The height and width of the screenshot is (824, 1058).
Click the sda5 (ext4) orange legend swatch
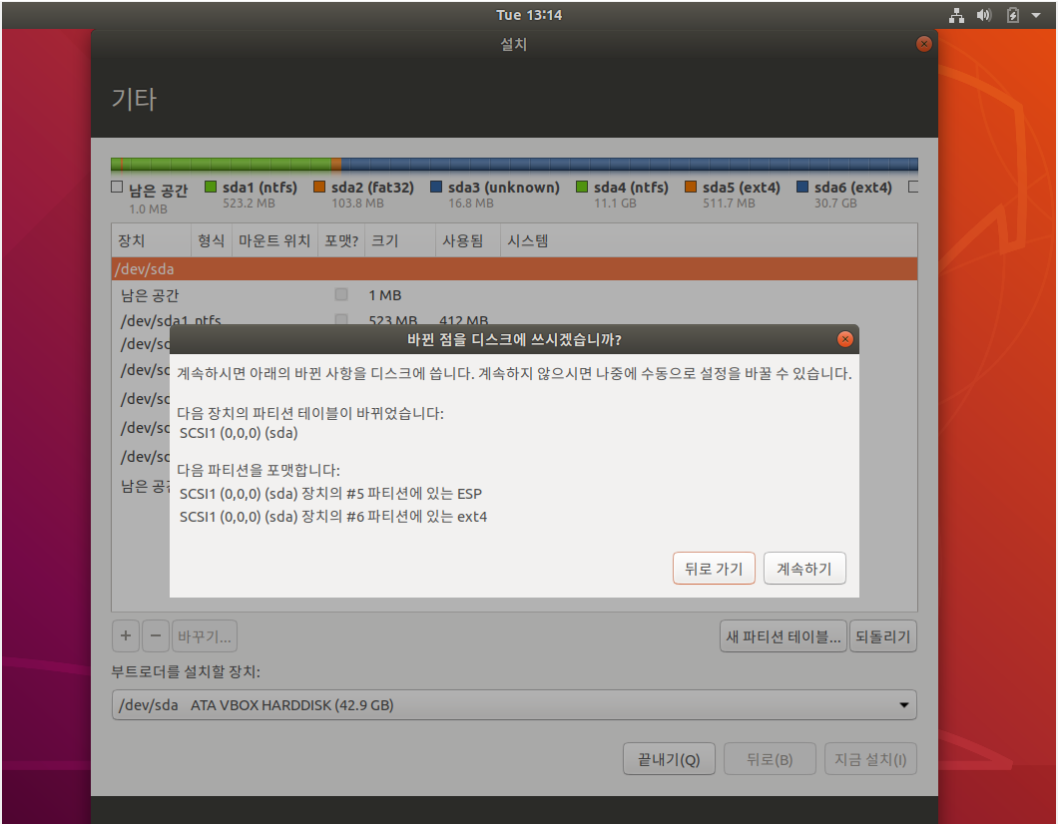[691, 187]
